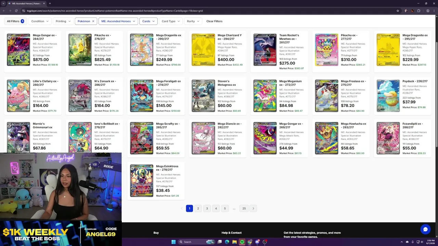Open the Mega Diancie ex card image
Viewport: 438px width, 246px height.
pyautogui.click(x=203, y=138)
